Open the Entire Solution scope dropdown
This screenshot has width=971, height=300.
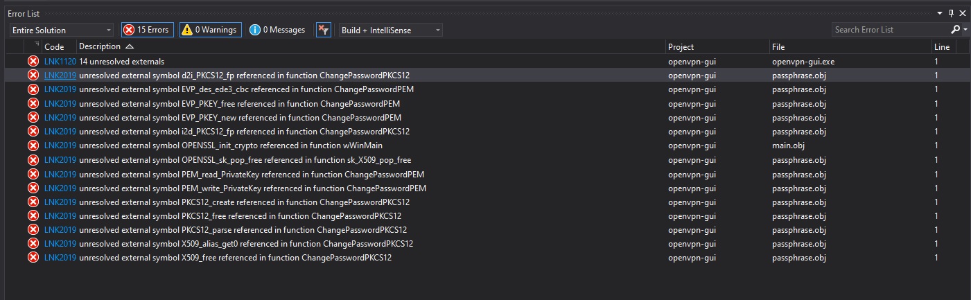(62, 30)
